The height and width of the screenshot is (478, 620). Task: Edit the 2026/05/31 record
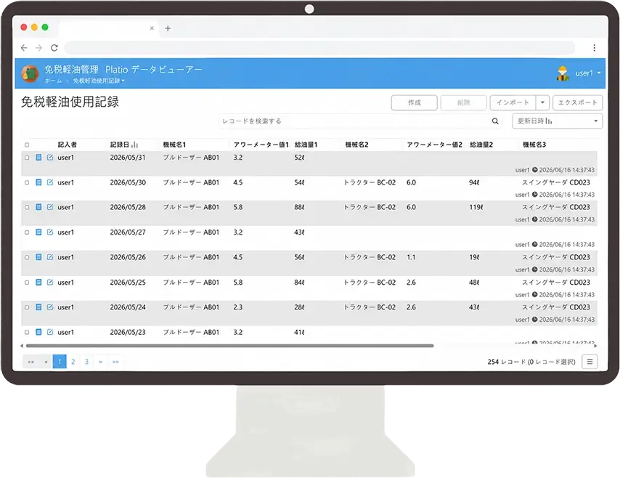coord(50,158)
